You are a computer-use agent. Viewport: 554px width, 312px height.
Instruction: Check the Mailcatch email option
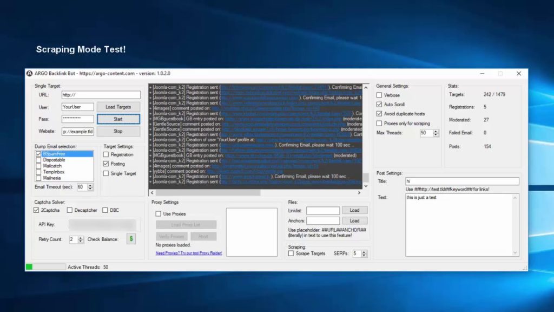(x=38, y=166)
